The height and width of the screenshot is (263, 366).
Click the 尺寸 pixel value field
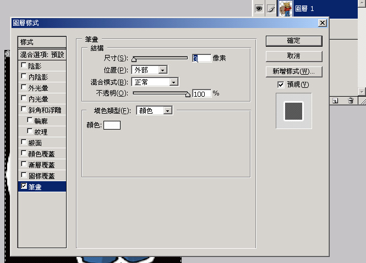(x=201, y=58)
